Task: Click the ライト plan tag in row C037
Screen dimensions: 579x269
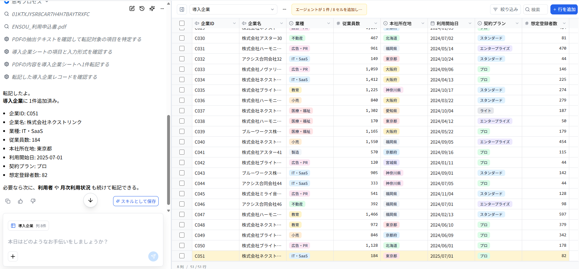Action: tap(485, 111)
